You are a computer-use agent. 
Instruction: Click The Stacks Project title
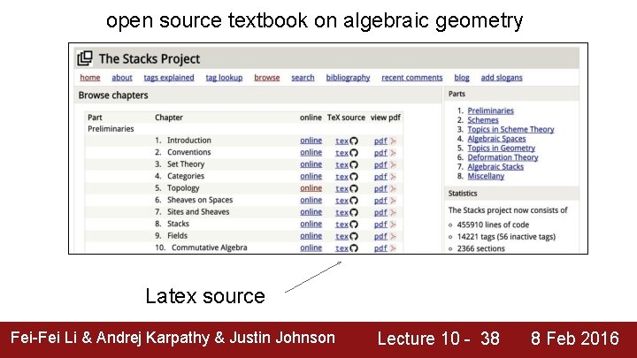(150, 59)
